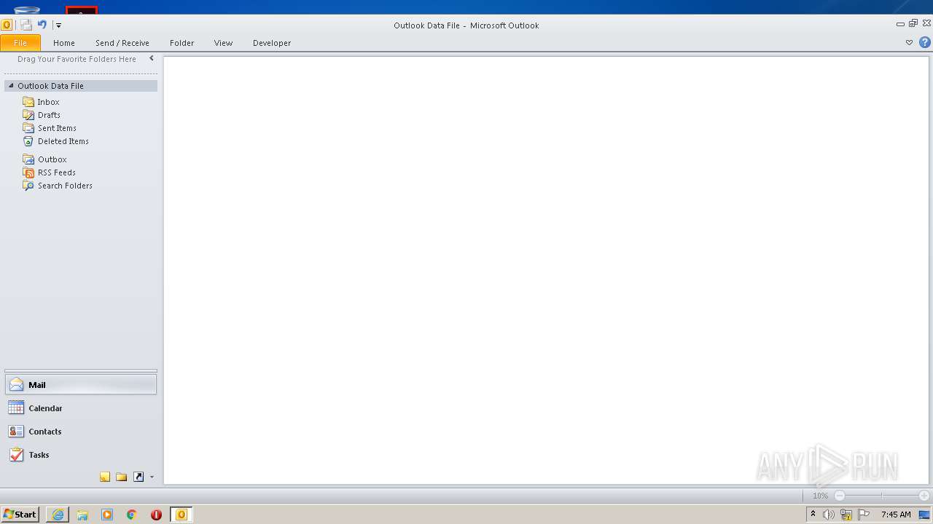Click the zoom in plus button

[924, 496]
